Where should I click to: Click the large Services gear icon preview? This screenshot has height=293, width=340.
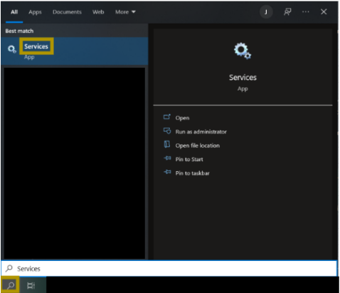(243, 51)
